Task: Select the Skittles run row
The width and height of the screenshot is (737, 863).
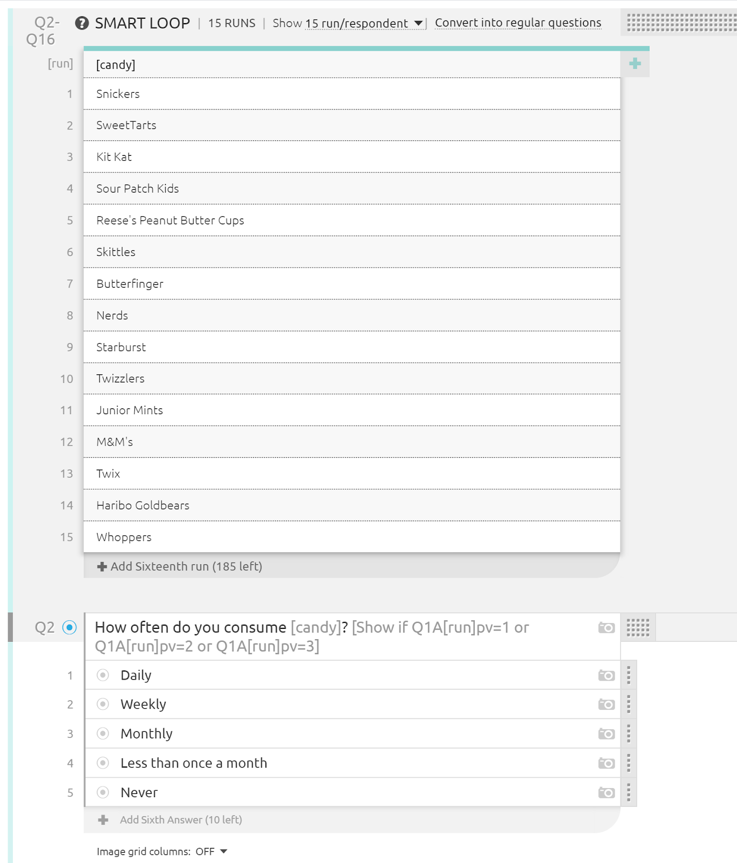Action: 352,252
